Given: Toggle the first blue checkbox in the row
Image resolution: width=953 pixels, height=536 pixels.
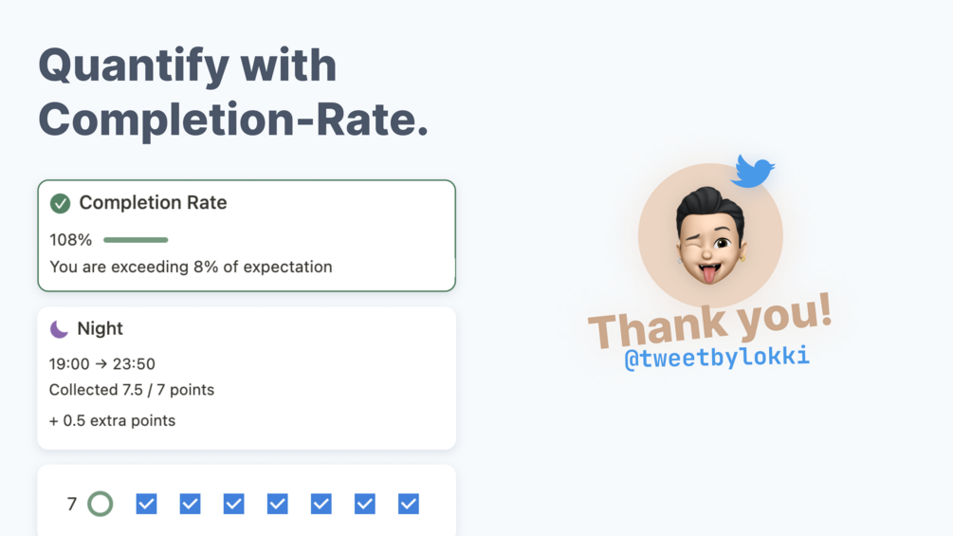Looking at the screenshot, I should (x=146, y=504).
